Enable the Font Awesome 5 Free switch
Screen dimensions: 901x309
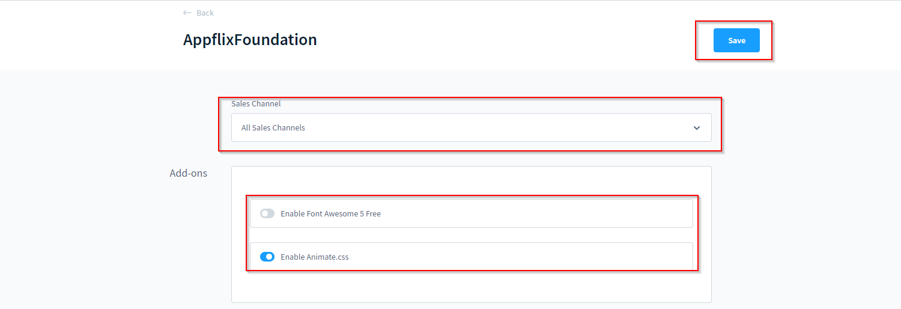tap(267, 213)
